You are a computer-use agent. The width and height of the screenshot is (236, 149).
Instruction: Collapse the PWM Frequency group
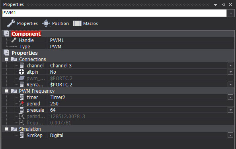(x=6, y=91)
